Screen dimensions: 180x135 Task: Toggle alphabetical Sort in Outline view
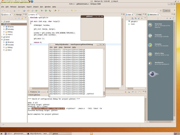[132, 18]
